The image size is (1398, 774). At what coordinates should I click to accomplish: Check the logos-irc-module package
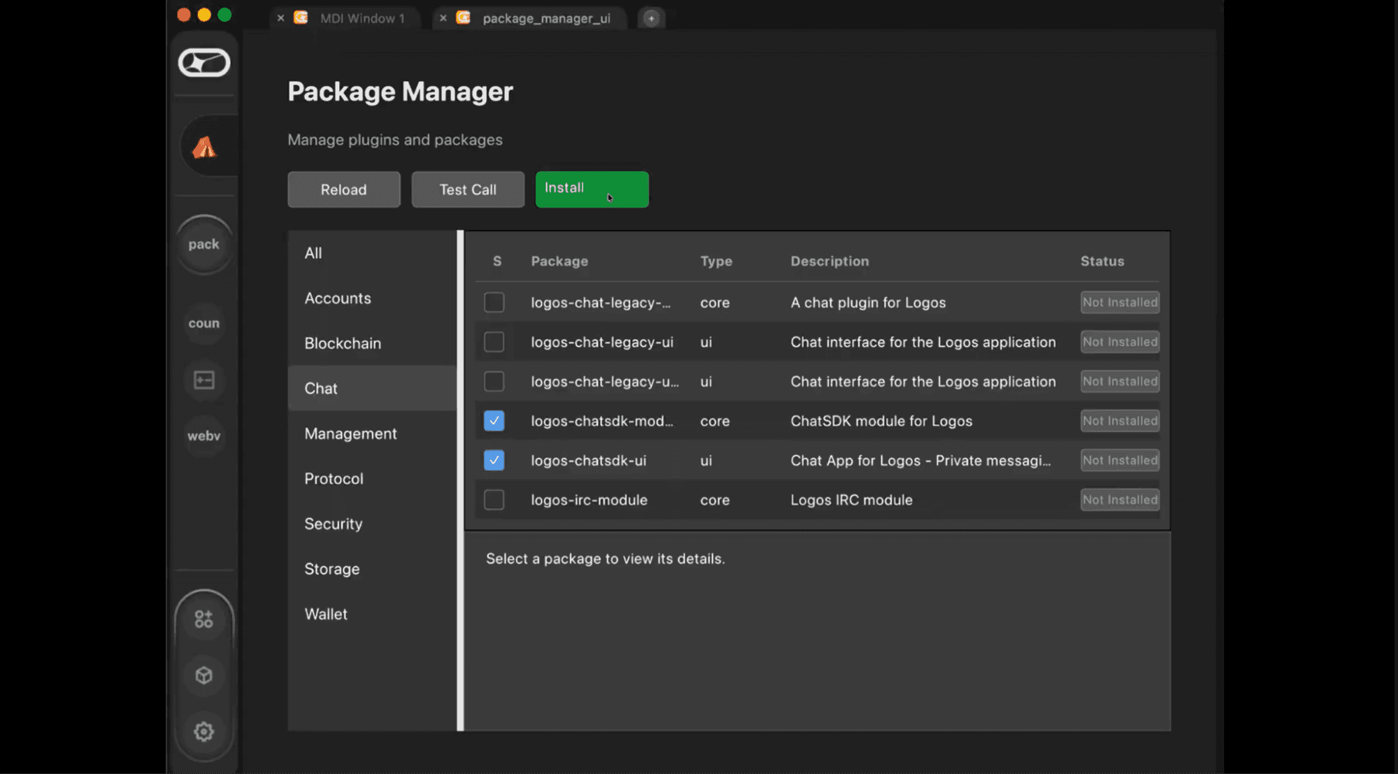coord(494,500)
